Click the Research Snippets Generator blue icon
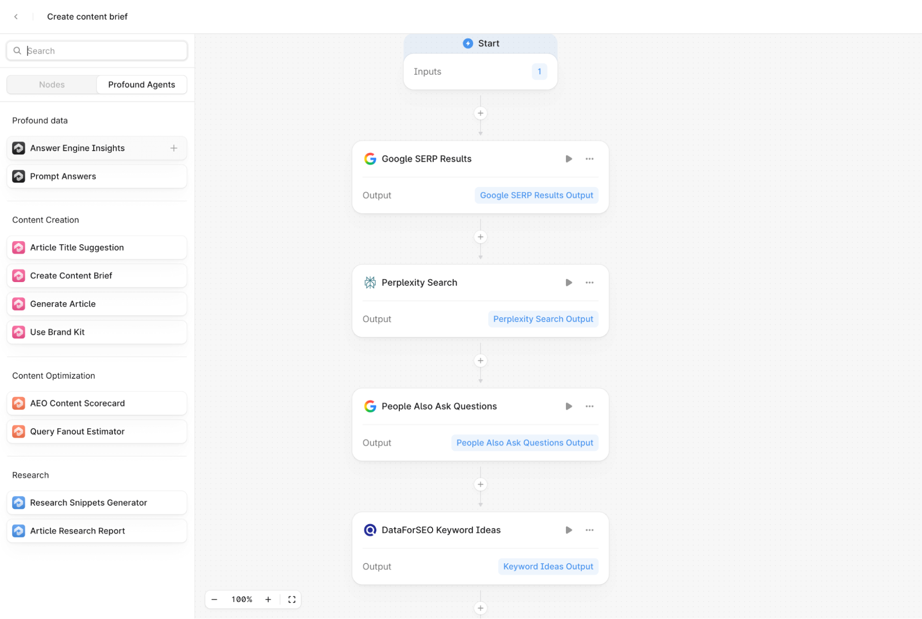The width and height of the screenshot is (922, 619). click(x=18, y=502)
